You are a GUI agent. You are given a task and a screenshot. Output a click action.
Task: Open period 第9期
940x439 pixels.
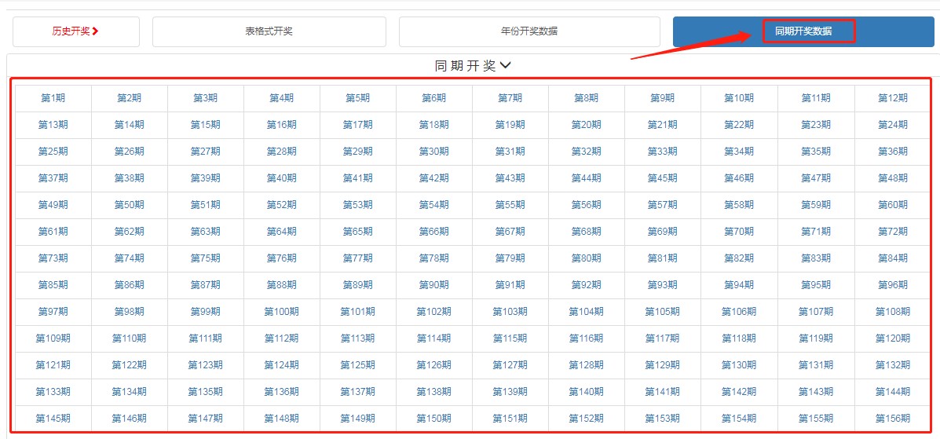(663, 98)
